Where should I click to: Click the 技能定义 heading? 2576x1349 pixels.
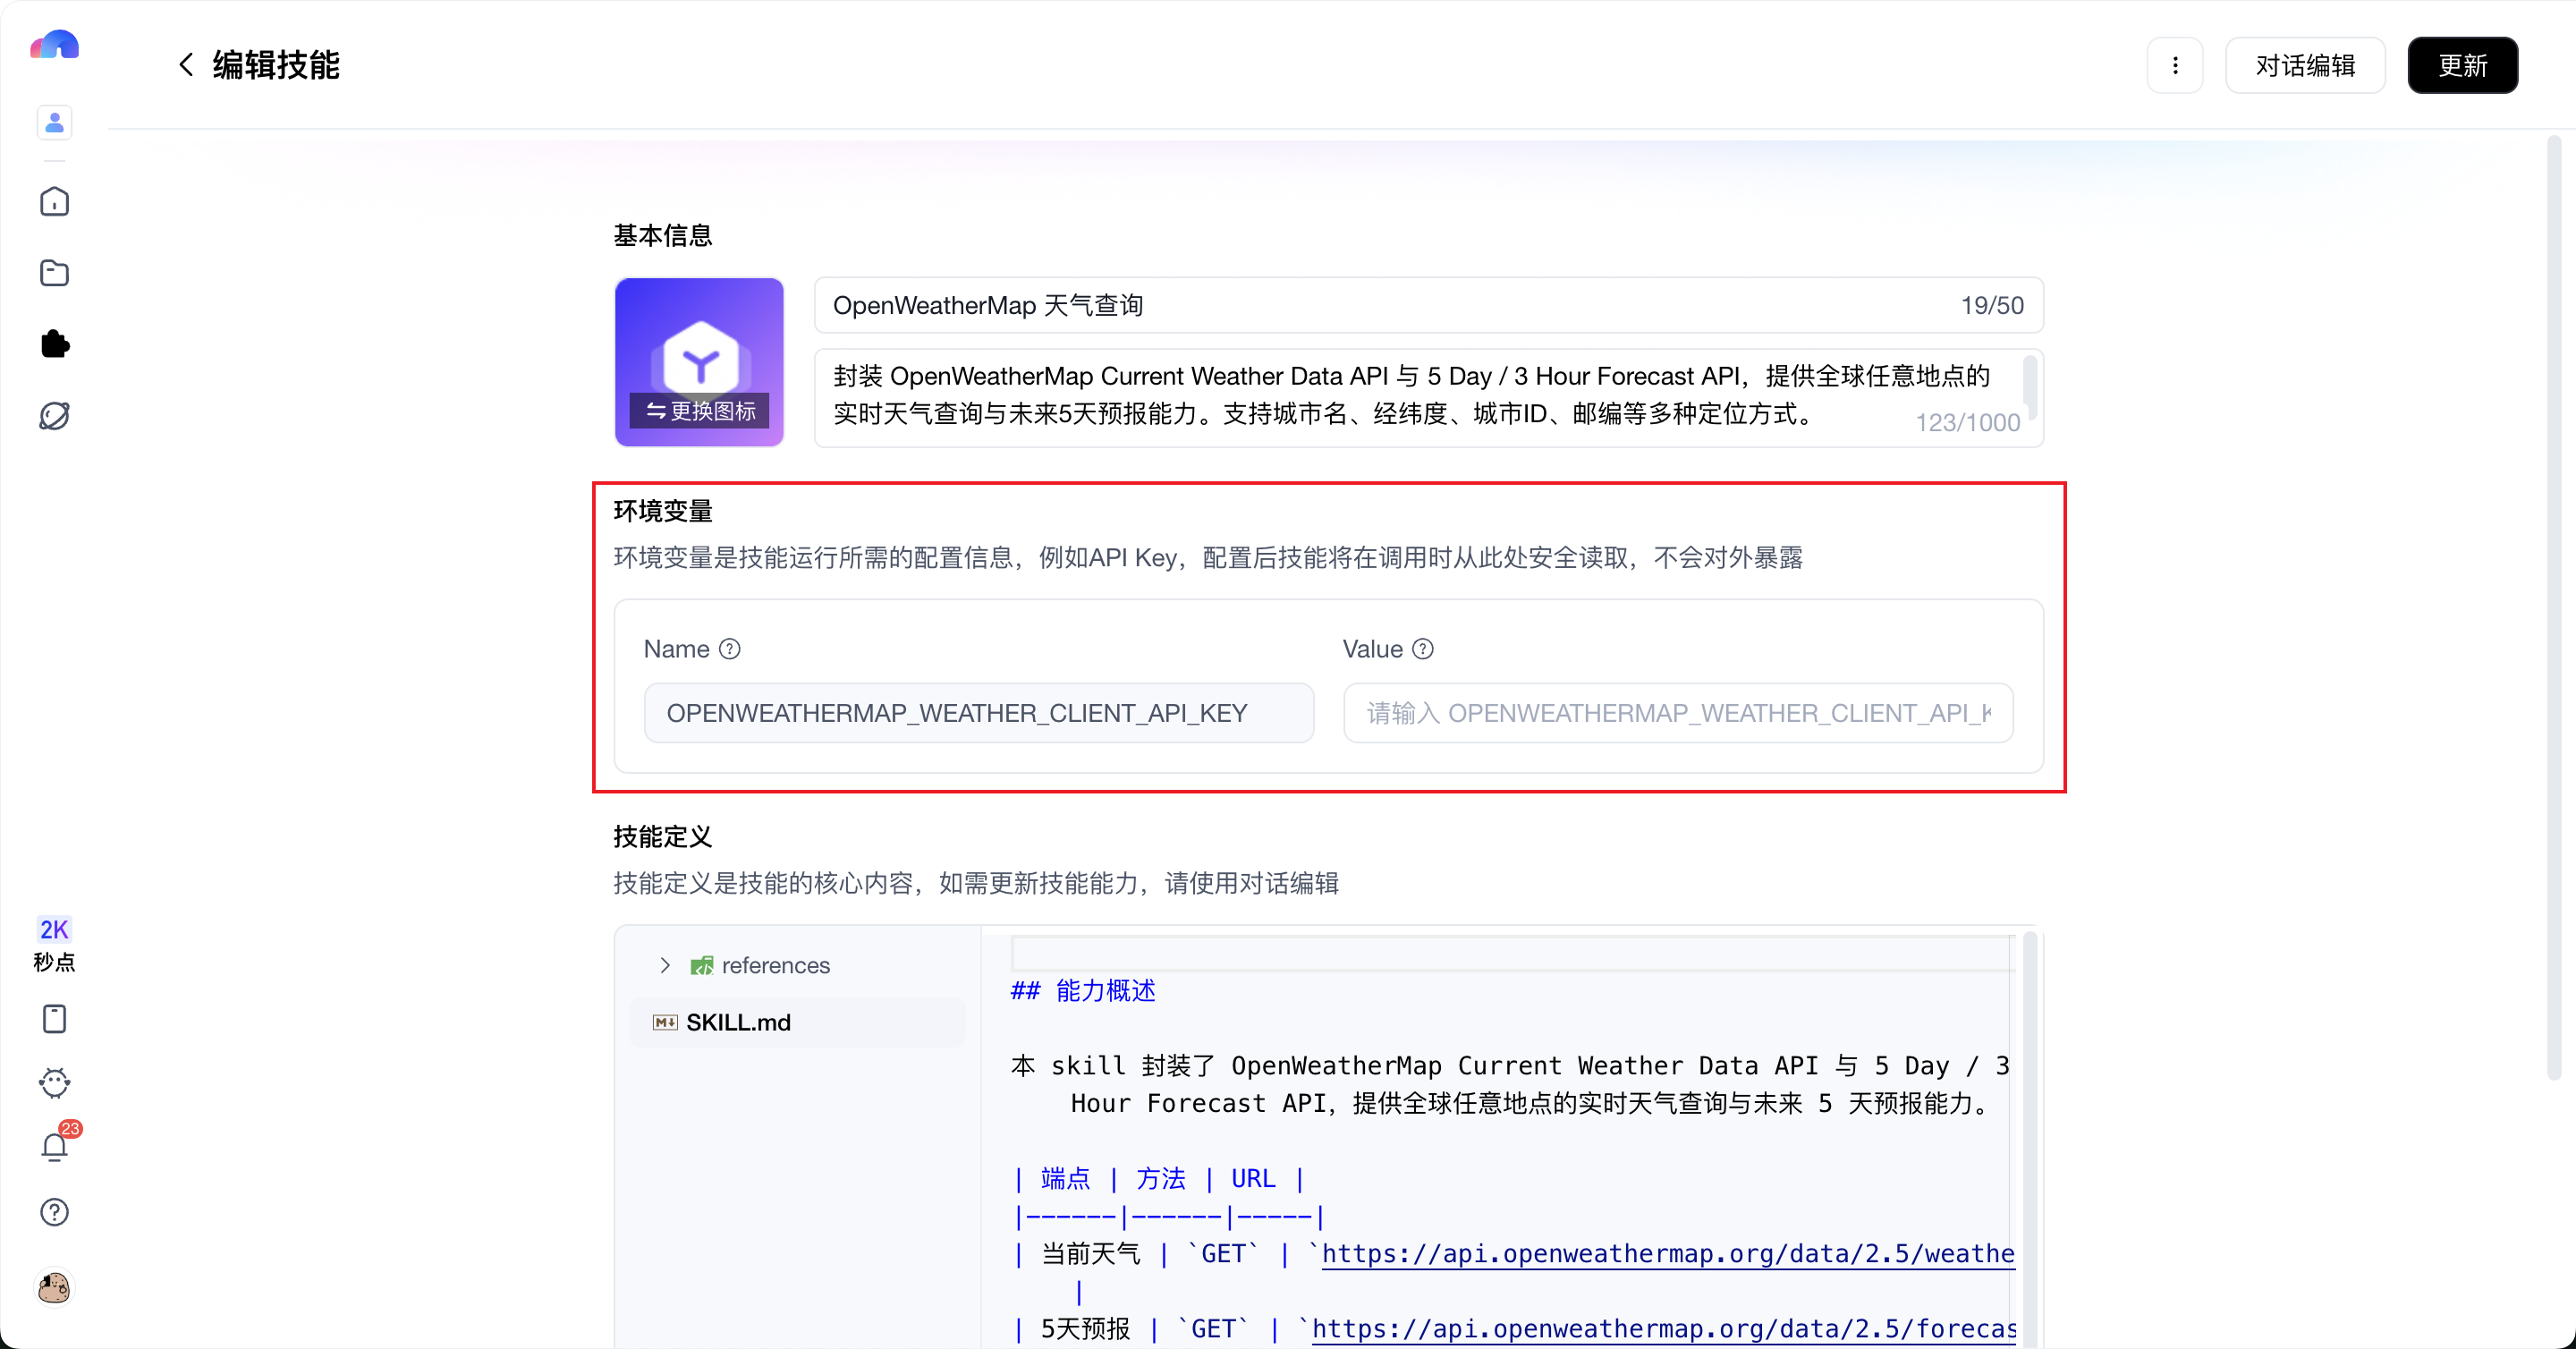pos(662,837)
